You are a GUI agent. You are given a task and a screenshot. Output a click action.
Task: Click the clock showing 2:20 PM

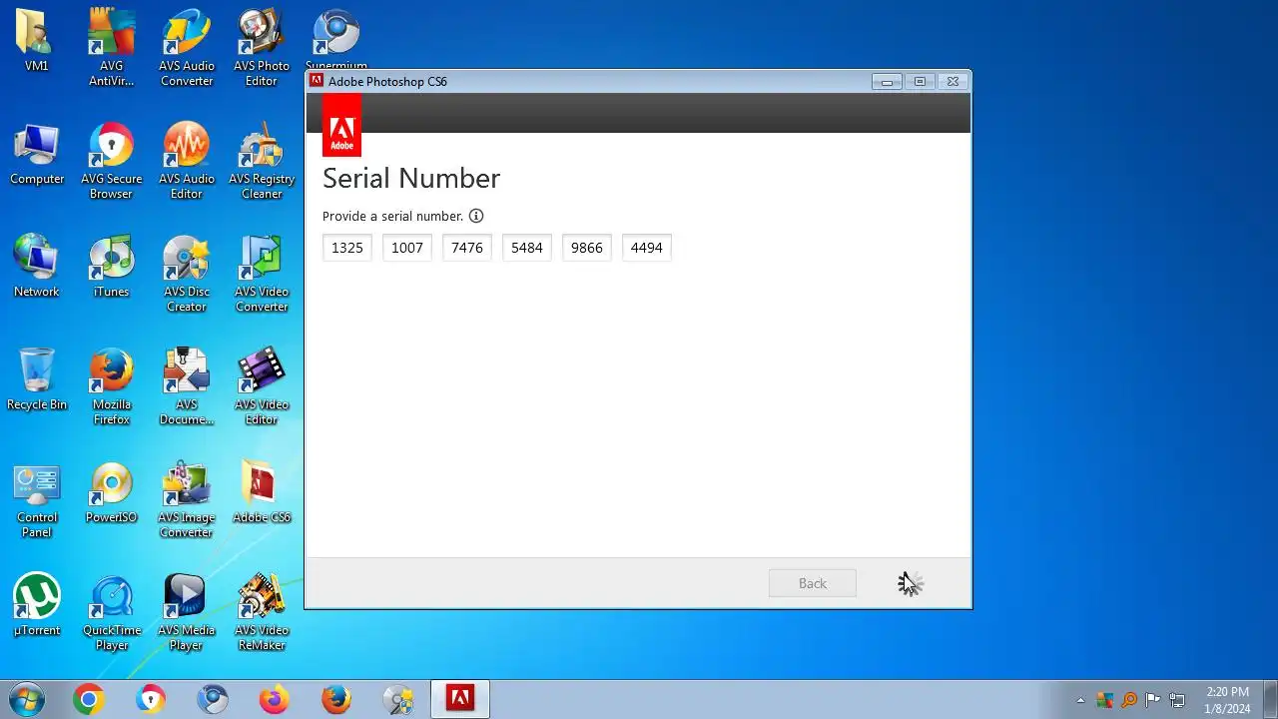click(1227, 700)
